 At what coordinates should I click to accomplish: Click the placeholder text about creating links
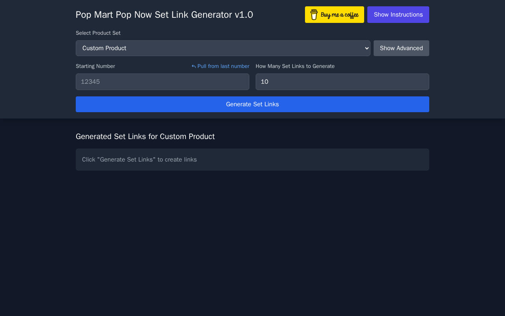[139, 160]
